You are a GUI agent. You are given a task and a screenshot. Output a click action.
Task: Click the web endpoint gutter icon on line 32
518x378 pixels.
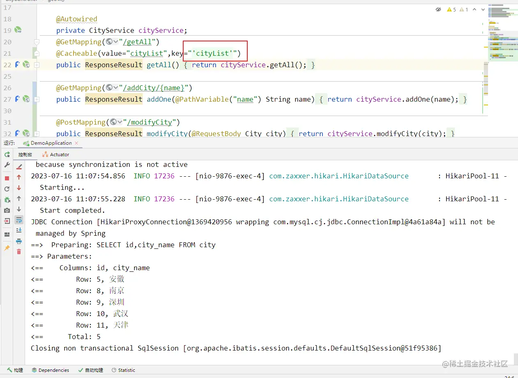[26, 133]
